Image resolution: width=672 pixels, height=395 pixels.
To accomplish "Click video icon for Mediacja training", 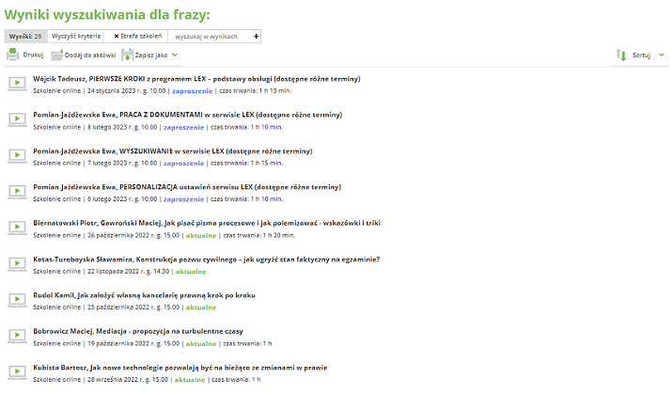I will (16, 337).
